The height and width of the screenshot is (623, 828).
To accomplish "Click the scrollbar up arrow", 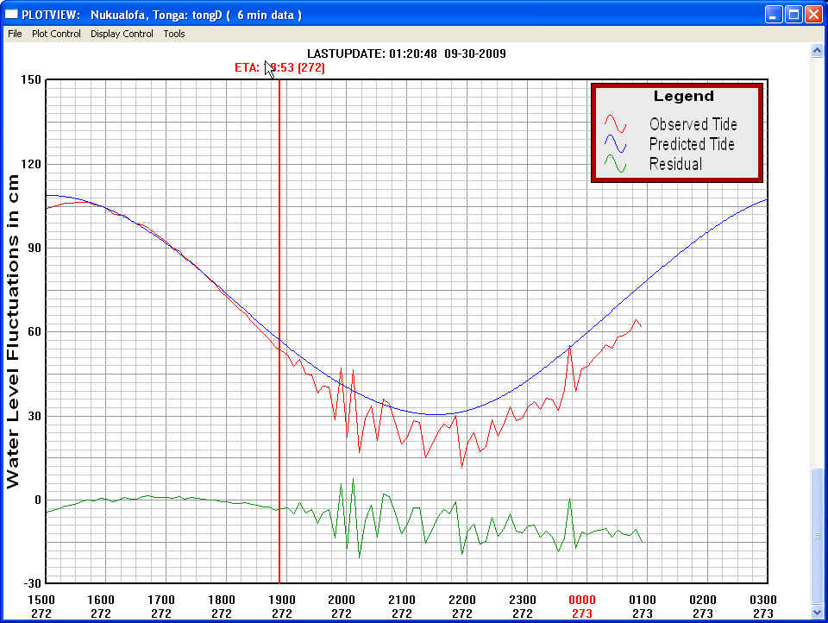I will [817, 51].
